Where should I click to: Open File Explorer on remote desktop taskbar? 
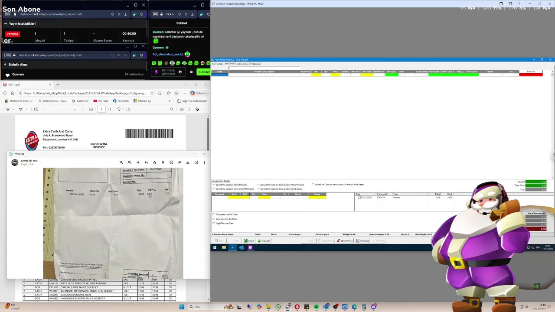point(224,247)
